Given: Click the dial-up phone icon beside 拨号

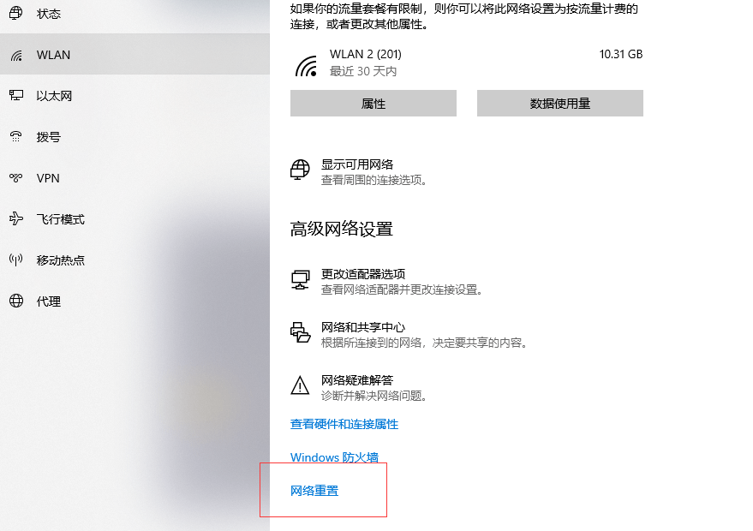Looking at the screenshot, I should tap(15, 136).
